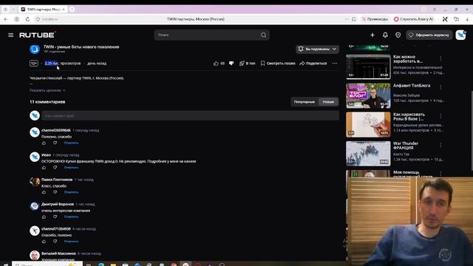Click browser back arrow
The width and height of the screenshot is (473, 266).
pos(6,19)
